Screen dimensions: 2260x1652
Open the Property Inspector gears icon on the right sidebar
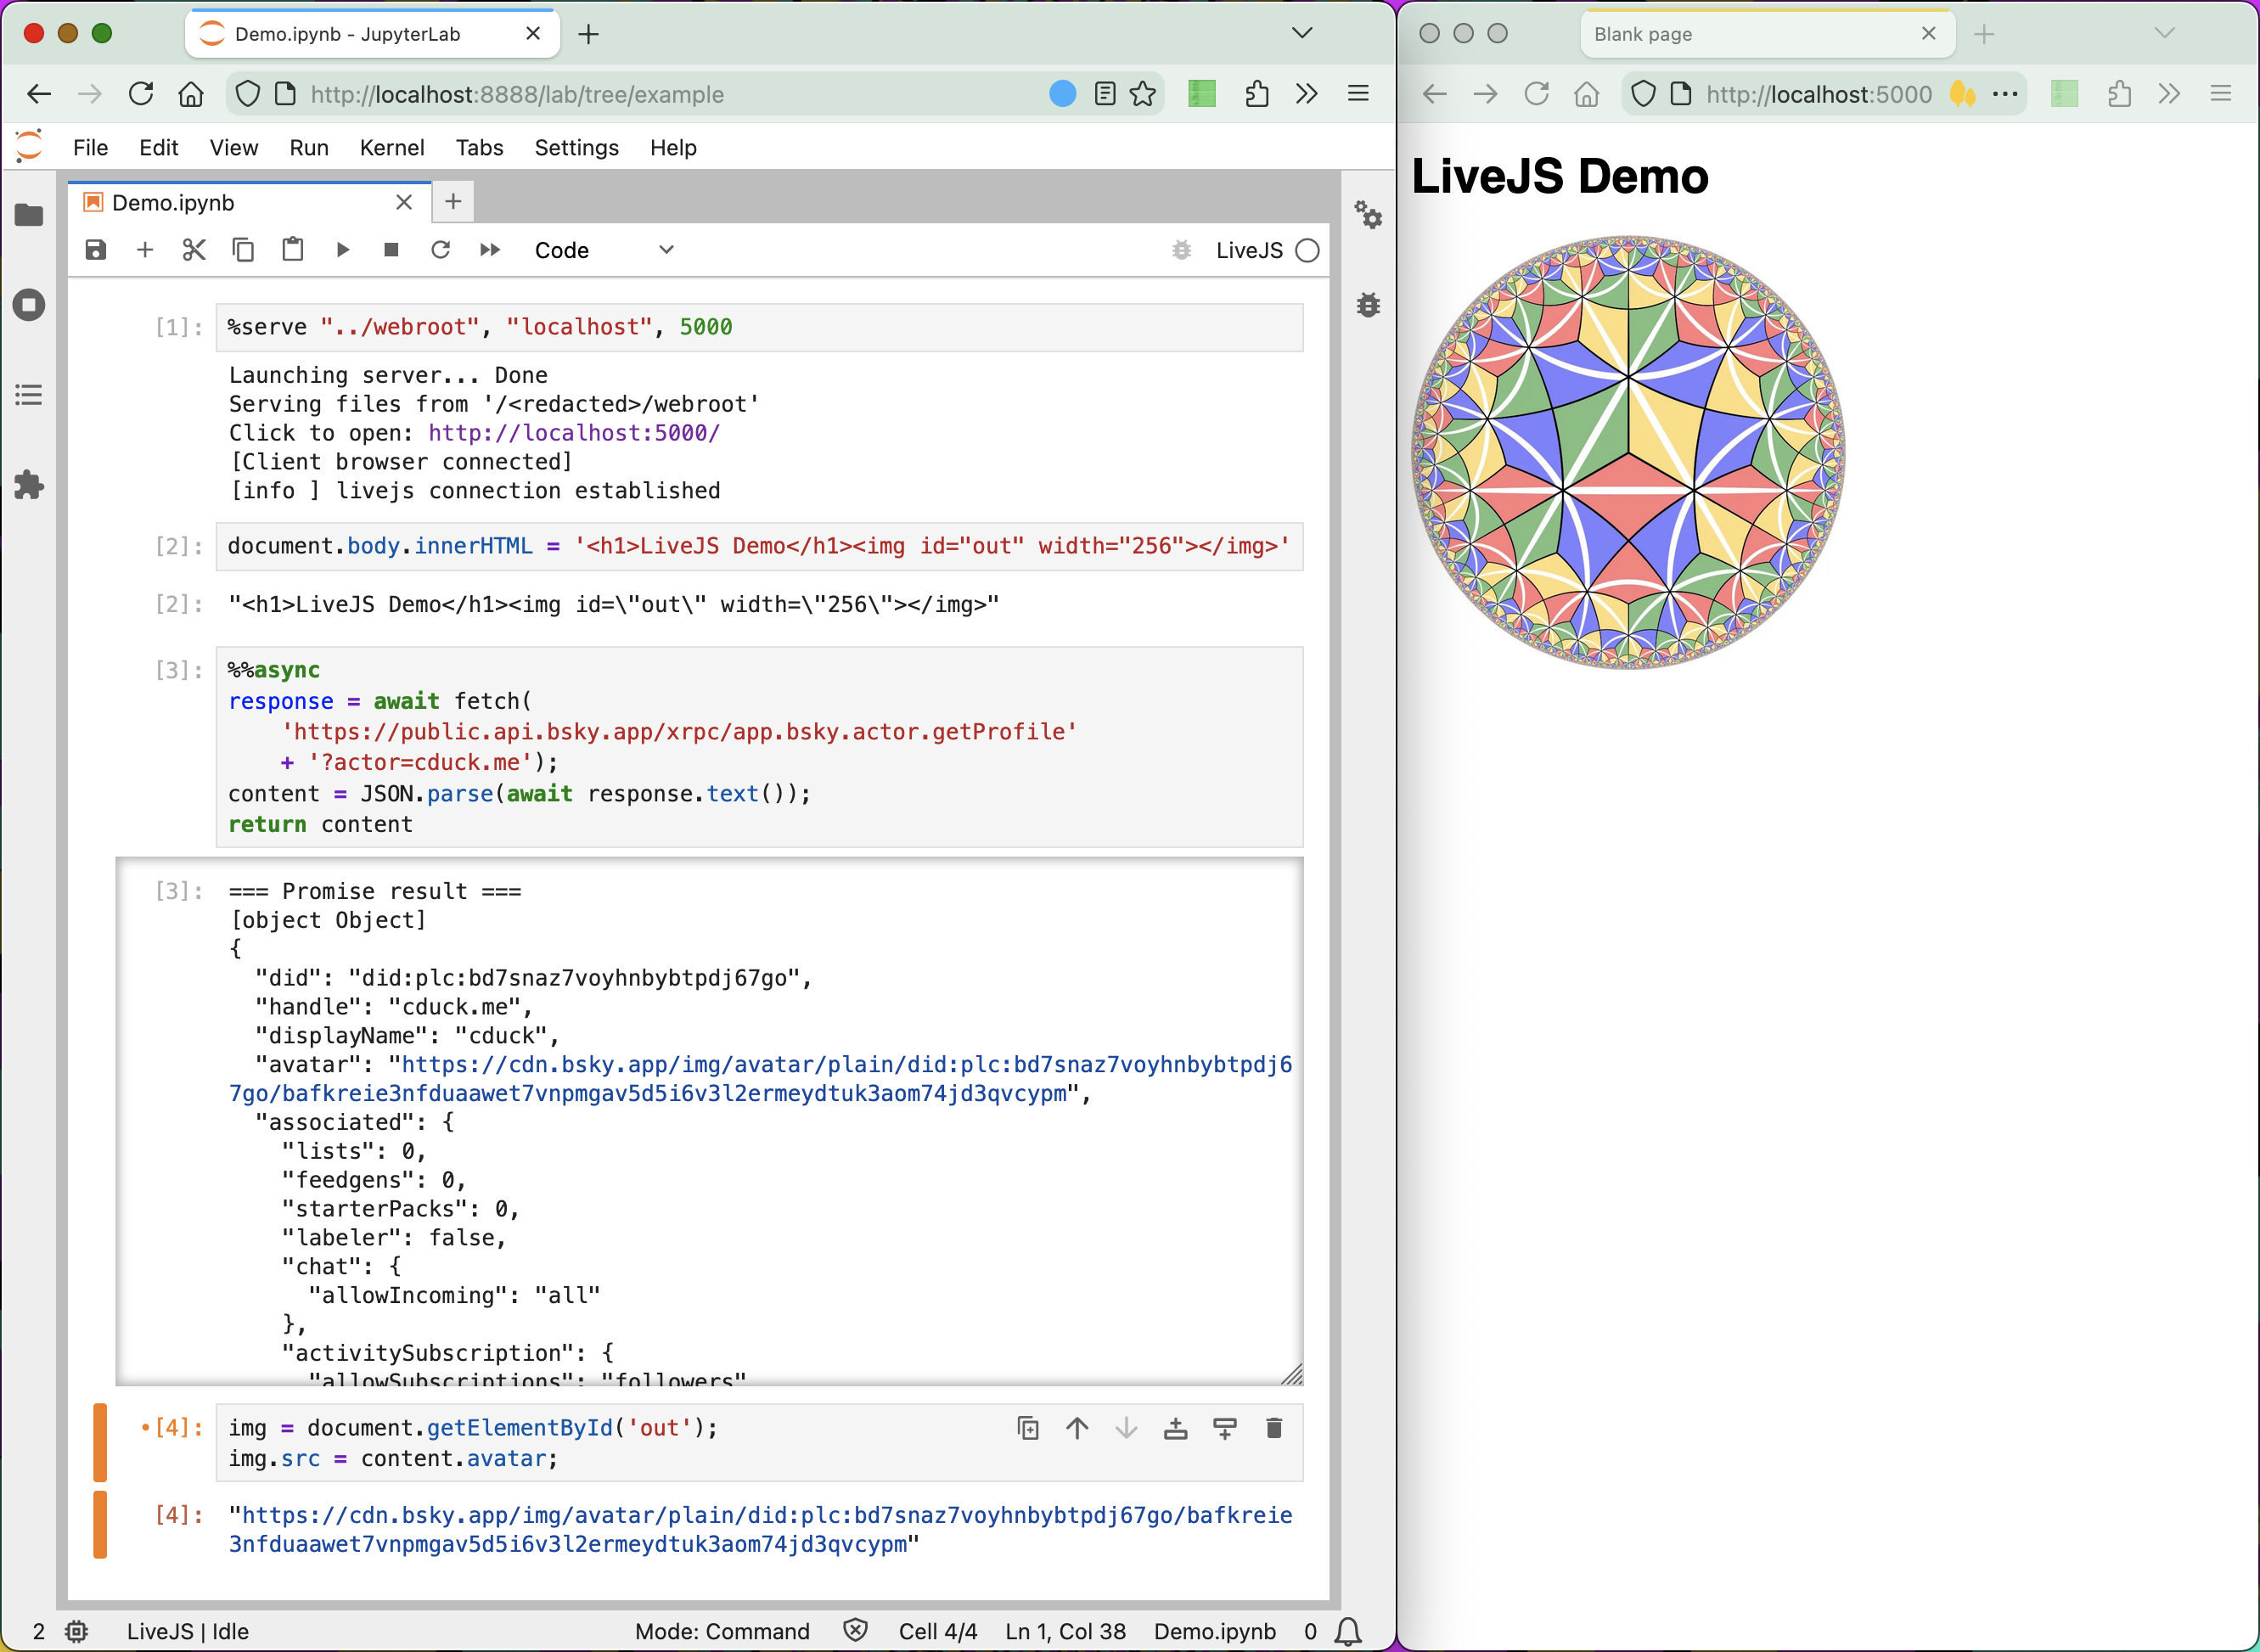tap(1368, 214)
